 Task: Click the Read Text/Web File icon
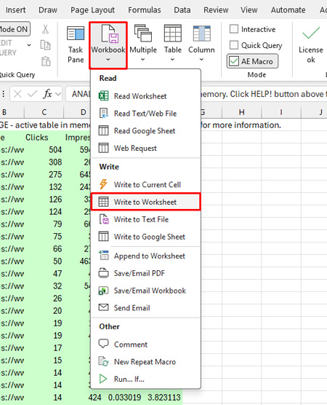tap(104, 114)
